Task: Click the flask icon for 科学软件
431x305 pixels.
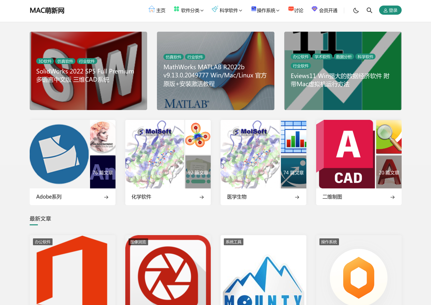Action: tap(215, 9)
